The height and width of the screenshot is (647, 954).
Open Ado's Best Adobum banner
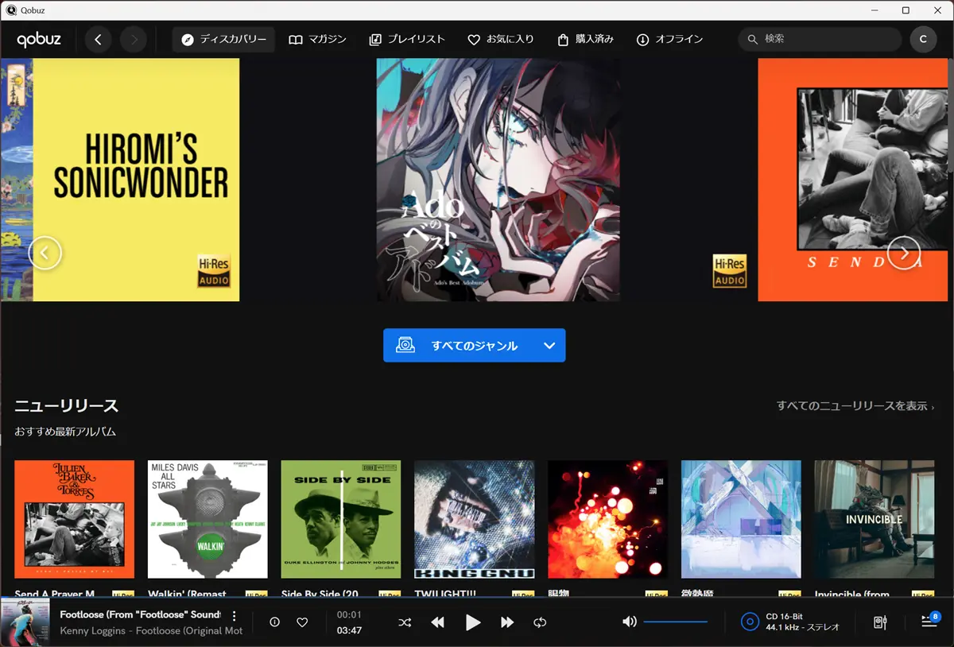498,180
